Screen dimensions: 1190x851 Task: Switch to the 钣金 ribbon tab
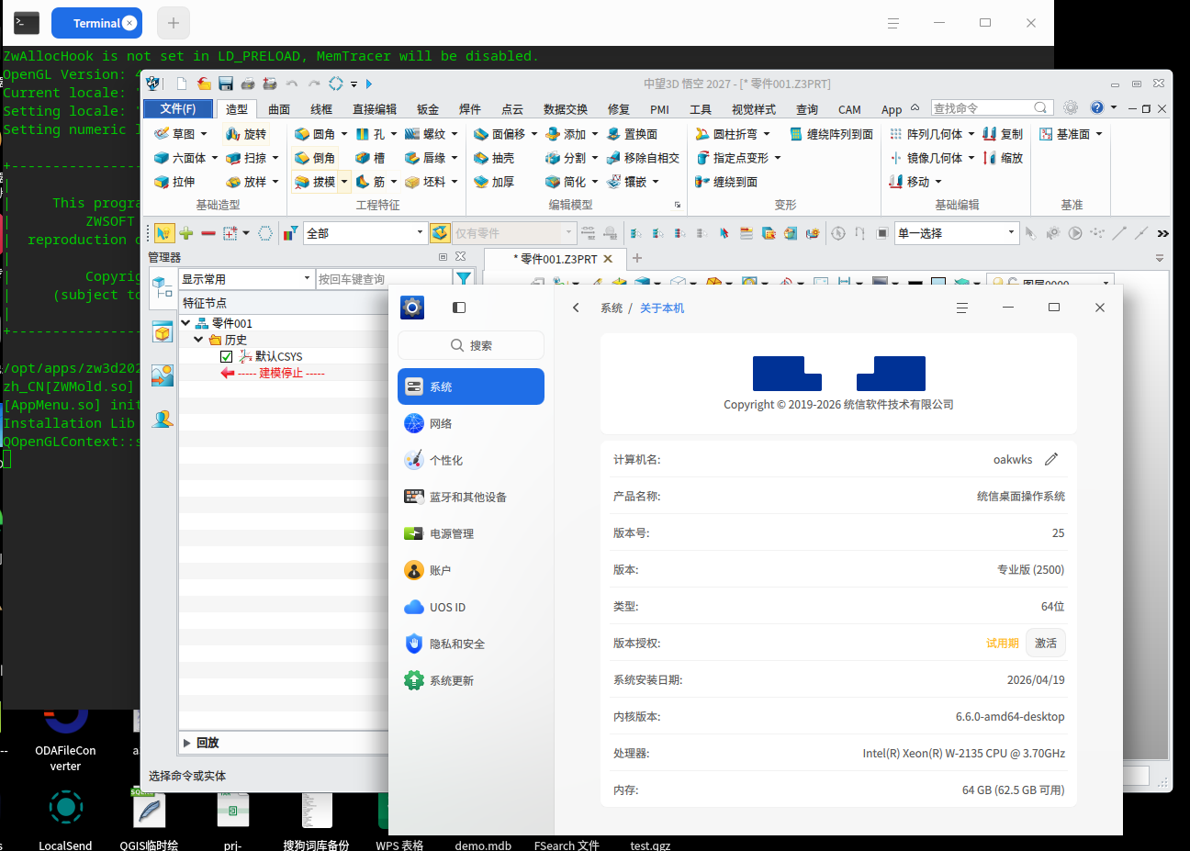pos(428,109)
